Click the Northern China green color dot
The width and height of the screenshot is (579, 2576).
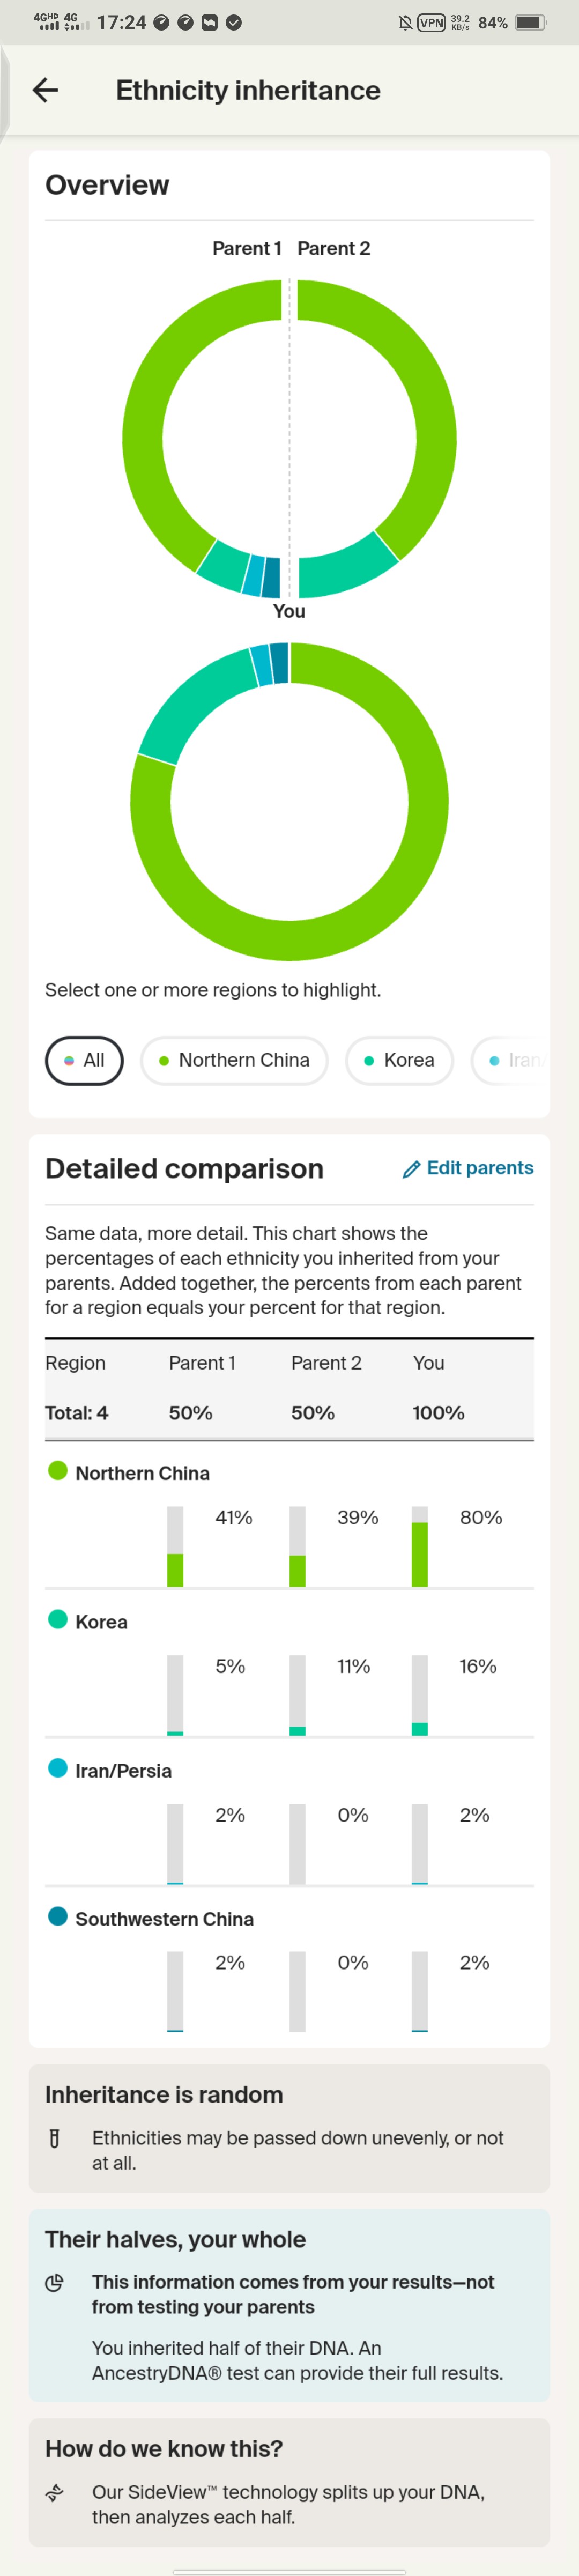click(58, 1470)
